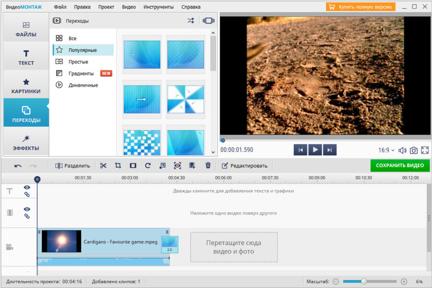
Task: Select the Градиенты transitions category
Action: (83, 73)
